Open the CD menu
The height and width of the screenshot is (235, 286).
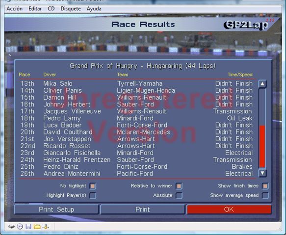click(51, 8)
